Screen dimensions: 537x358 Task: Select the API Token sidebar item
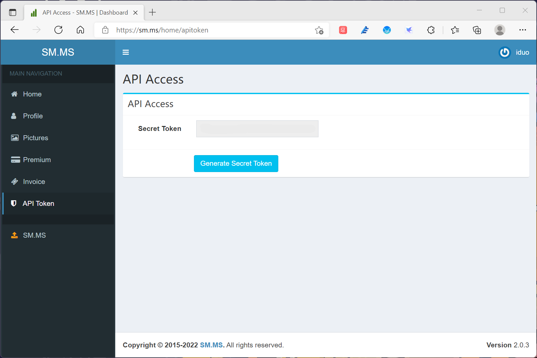[x=58, y=204]
